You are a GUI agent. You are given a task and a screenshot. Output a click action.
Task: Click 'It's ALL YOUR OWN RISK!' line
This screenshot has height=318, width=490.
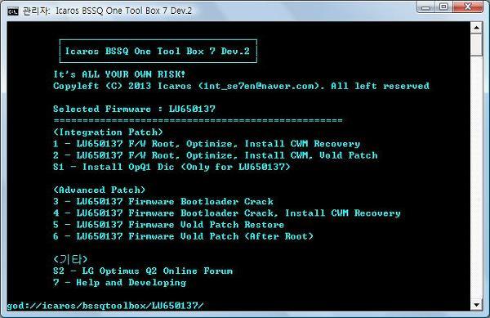coord(119,74)
